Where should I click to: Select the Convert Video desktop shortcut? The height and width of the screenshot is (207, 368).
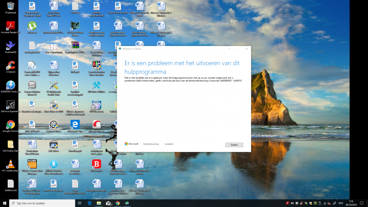click(53, 126)
